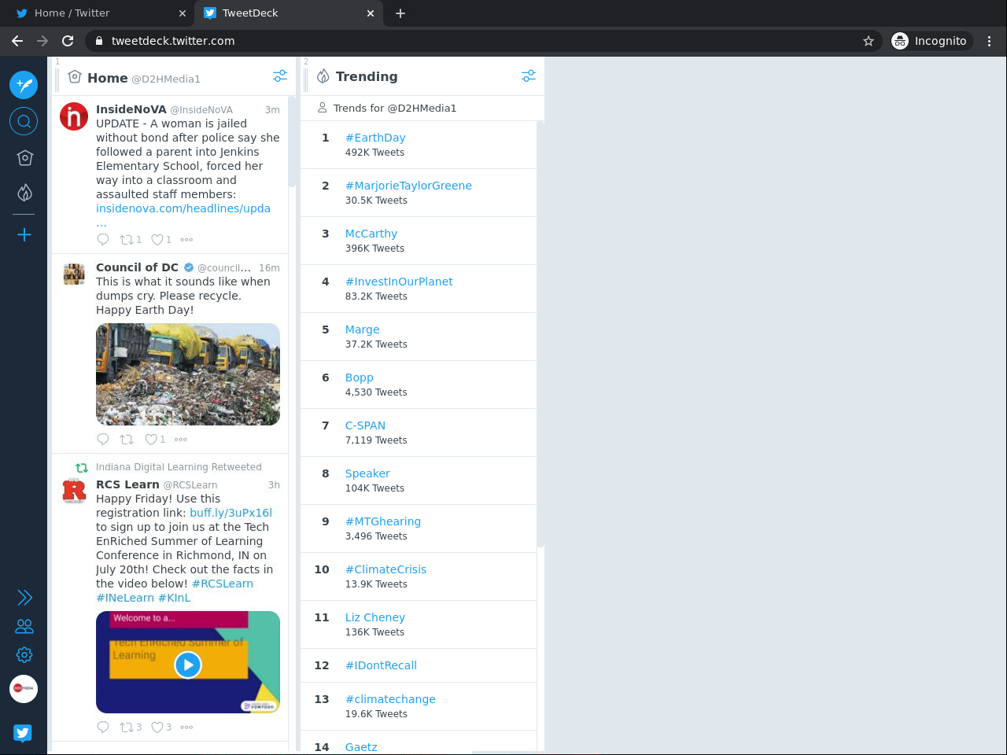Click the #RCSLearn hashtag
The image size is (1007, 755).
223,584
